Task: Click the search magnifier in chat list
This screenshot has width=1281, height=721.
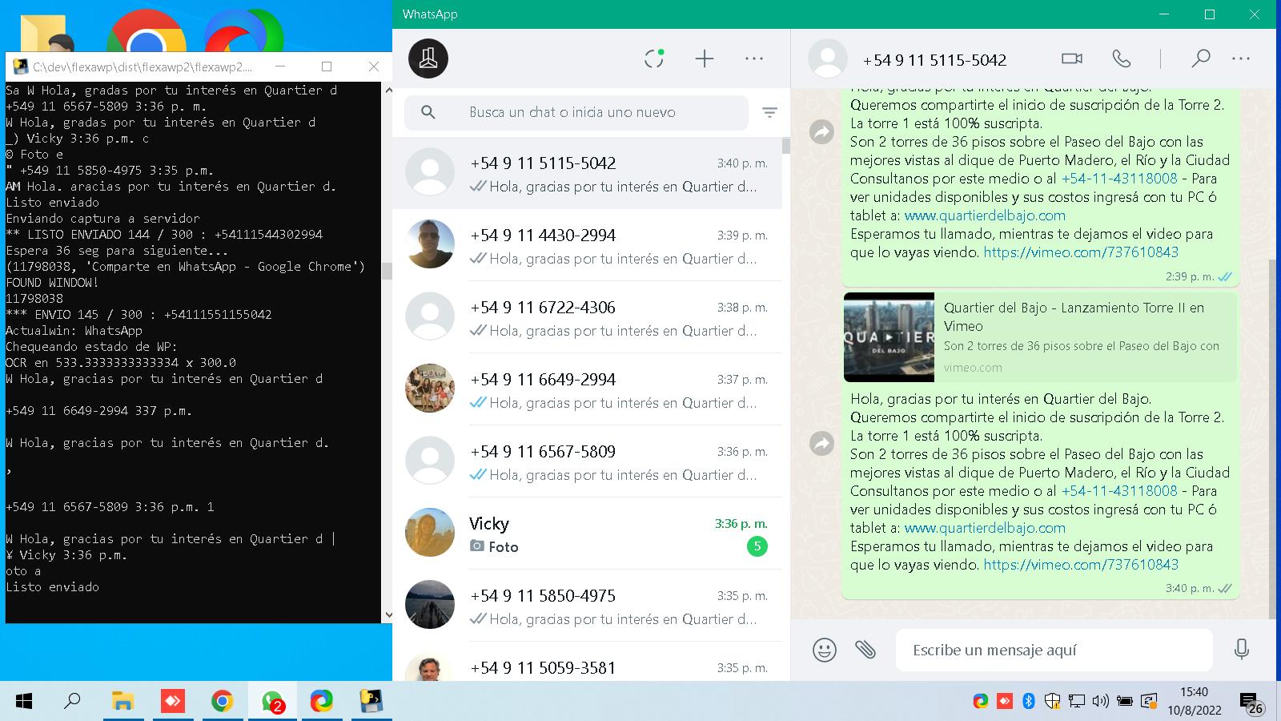Action: (428, 112)
